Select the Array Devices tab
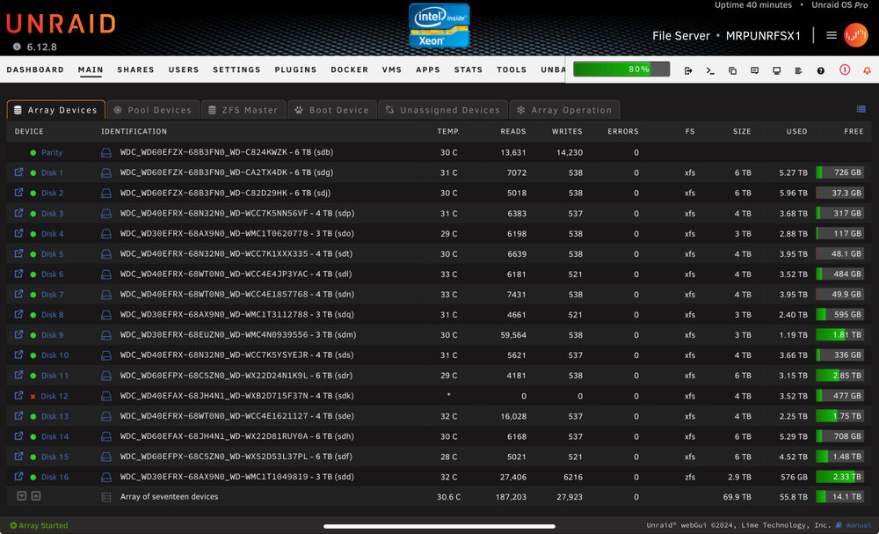This screenshot has height=534, width=879. pyautogui.click(x=56, y=110)
